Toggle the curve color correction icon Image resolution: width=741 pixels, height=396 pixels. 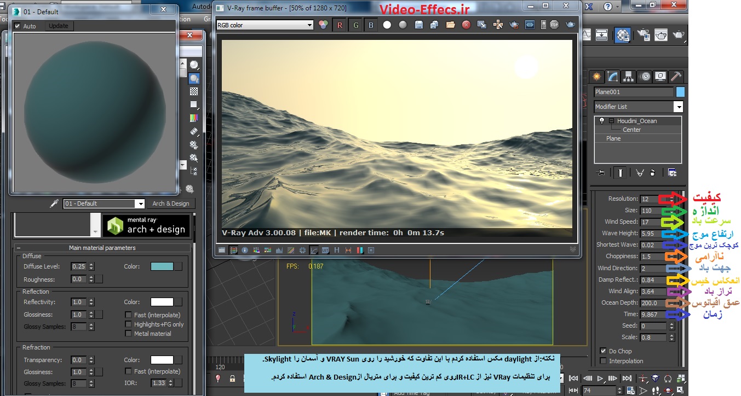[x=314, y=250]
